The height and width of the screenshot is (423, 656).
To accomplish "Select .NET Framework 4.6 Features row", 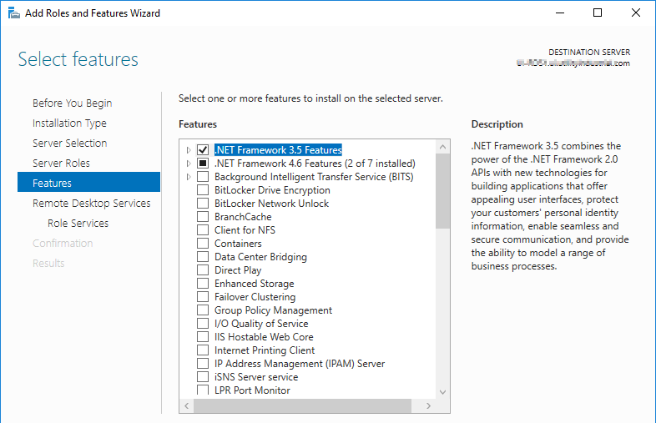I will [x=315, y=164].
